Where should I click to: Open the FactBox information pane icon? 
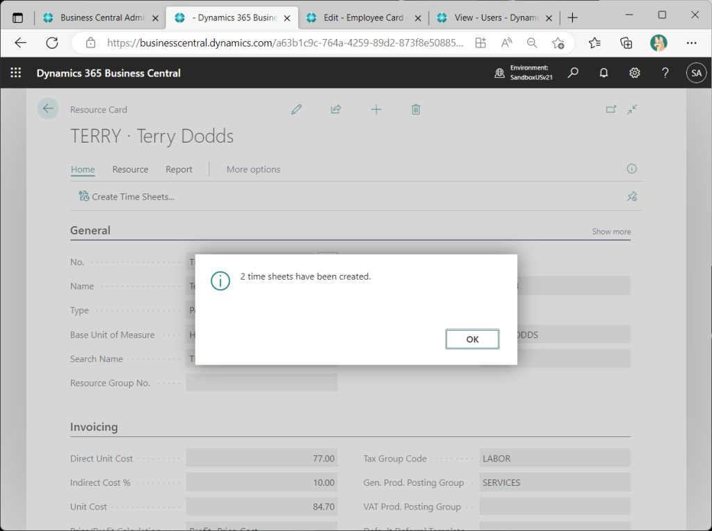[x=631, y=168]
